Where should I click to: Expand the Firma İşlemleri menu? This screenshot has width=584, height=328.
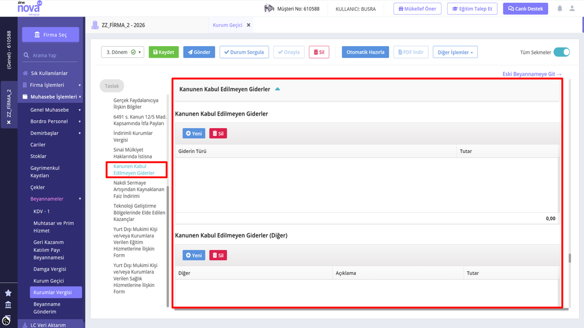click(x=80, y=85)
